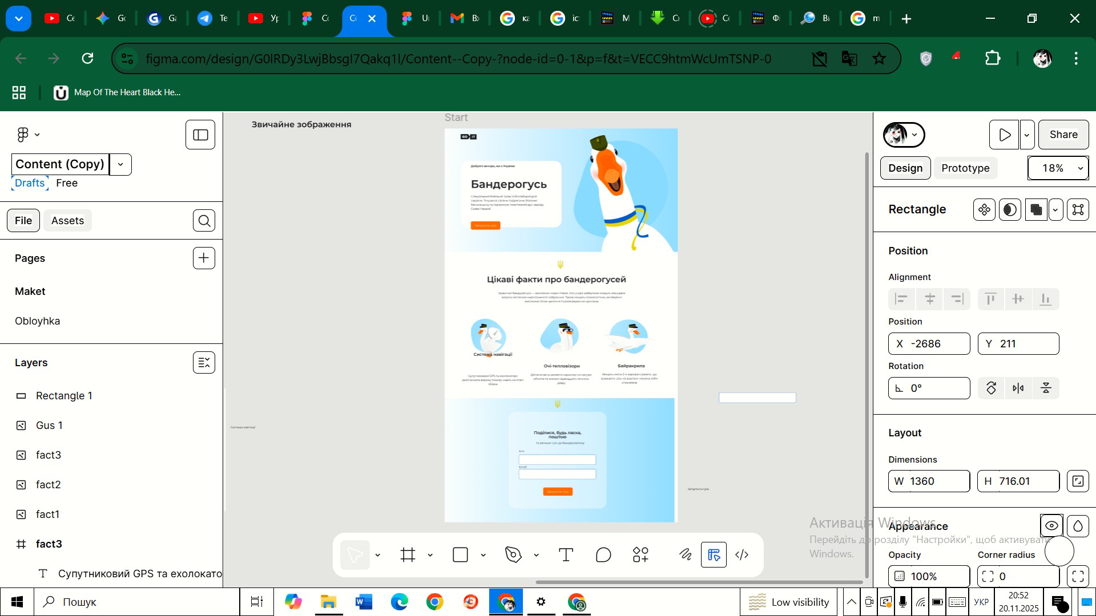Open the Obloyhka page

37,321
